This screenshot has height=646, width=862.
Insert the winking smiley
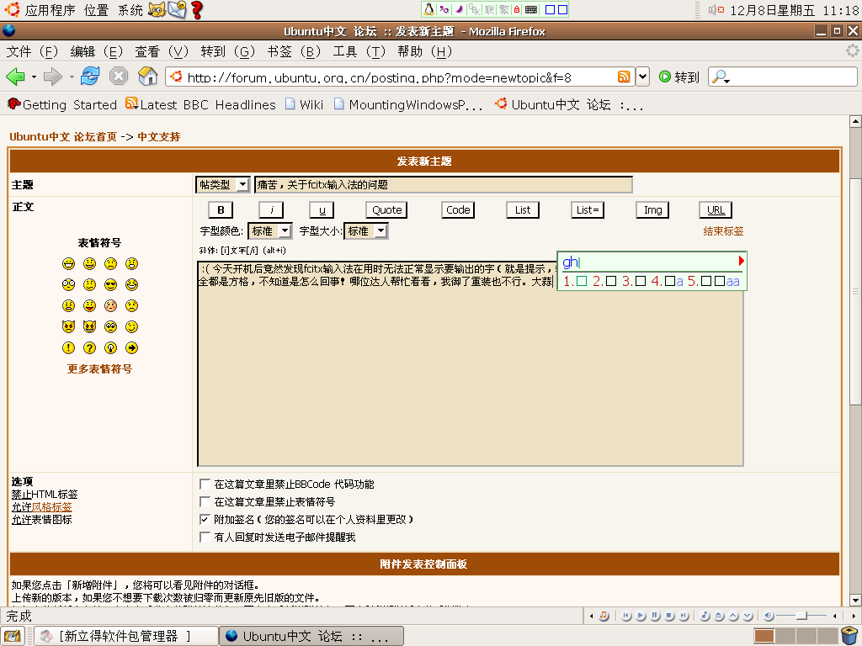pyautogui.click(x=131, y=327)
